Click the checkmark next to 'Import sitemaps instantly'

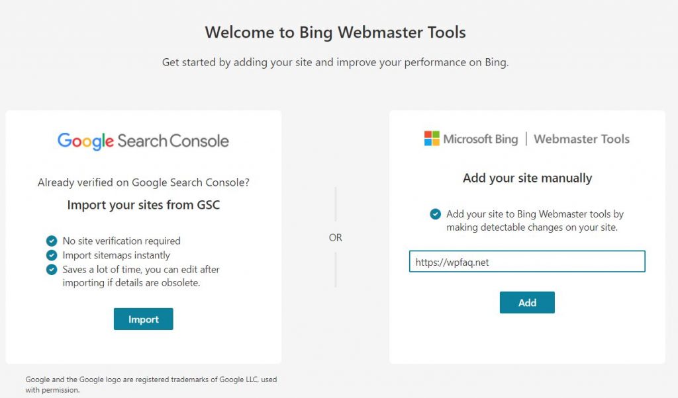51,255
